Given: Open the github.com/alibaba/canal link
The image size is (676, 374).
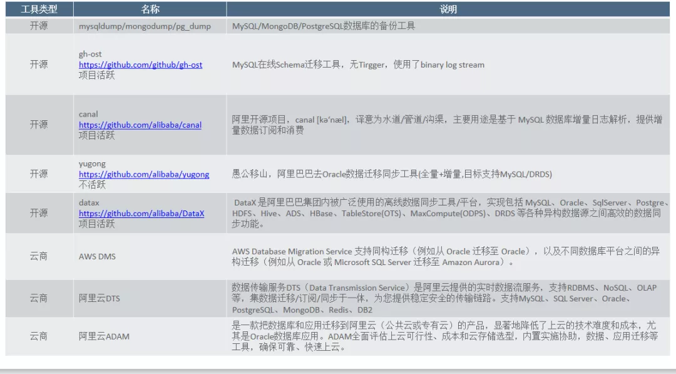Looking at the screenshot, I should point(140,125).
